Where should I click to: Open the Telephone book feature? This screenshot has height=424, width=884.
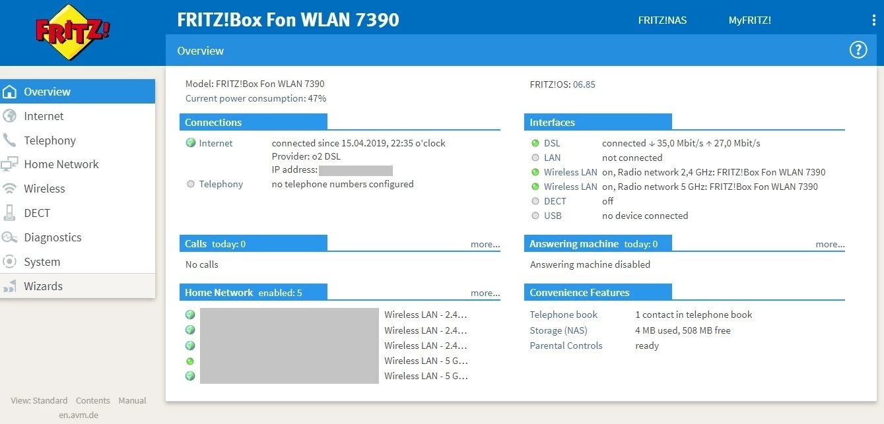click(564, 315)
